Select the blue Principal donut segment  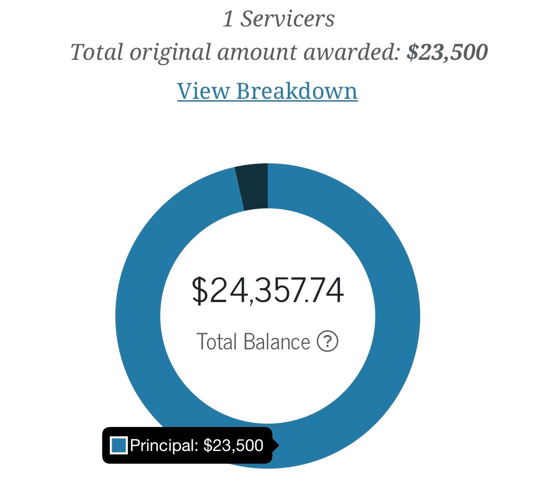click(x=396, y=316)
